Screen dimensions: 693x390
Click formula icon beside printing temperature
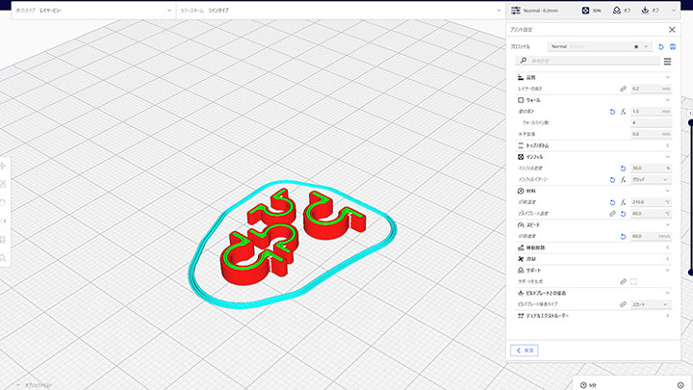[623, 202]
